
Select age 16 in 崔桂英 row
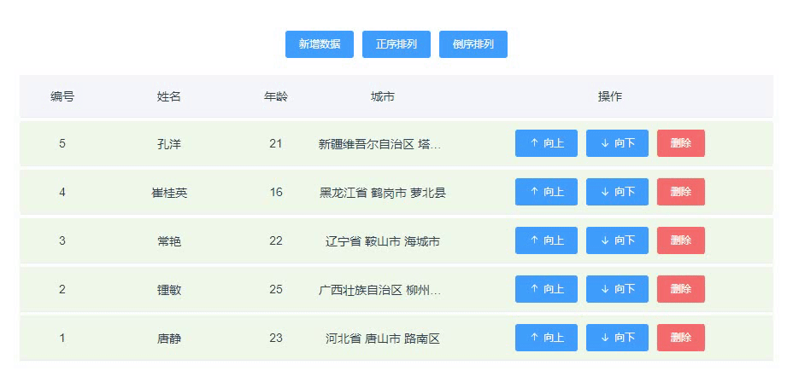pyautogui.click(x=276, y=192)
